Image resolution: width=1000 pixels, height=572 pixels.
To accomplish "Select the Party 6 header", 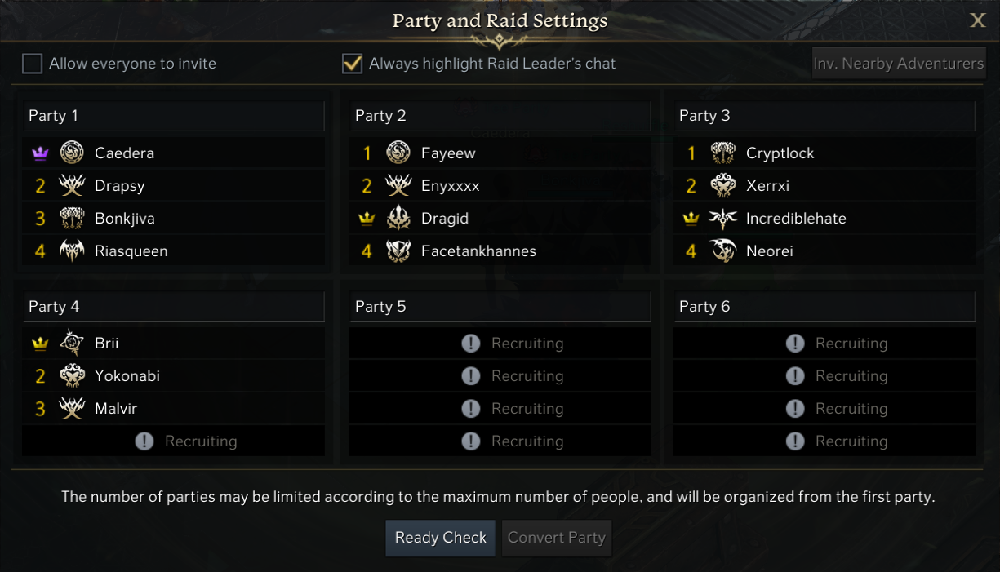I will click(x=824, y=307).
